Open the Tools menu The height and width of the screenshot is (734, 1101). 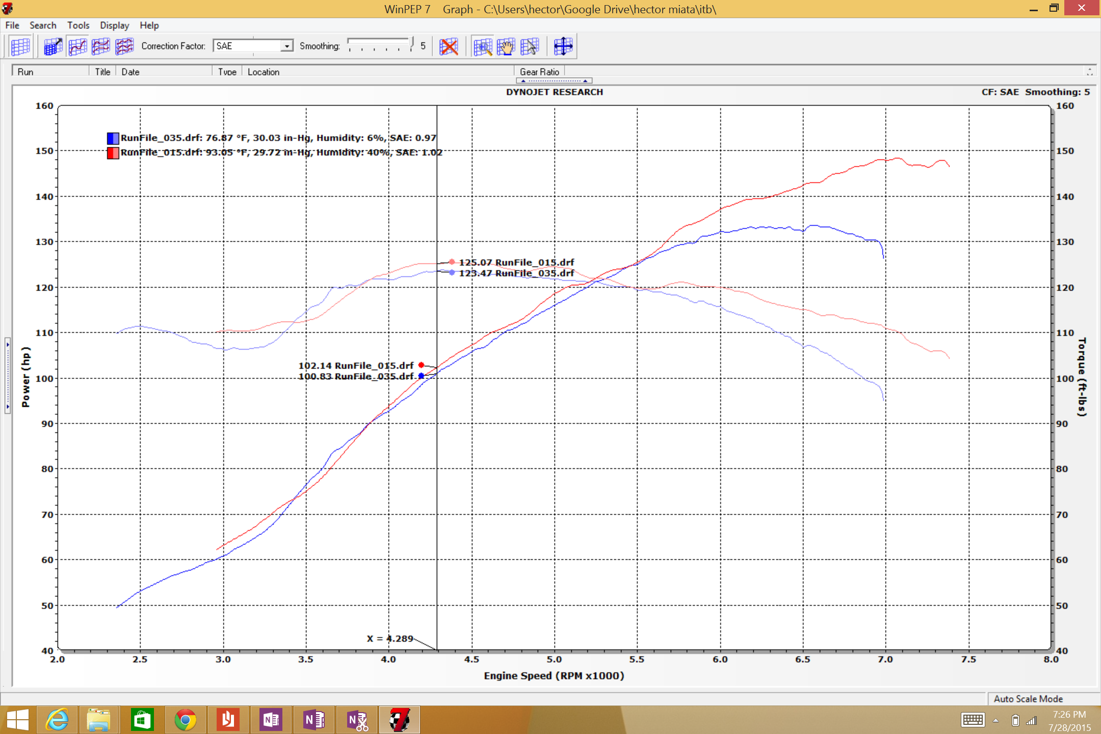click(x=78, y=25)
